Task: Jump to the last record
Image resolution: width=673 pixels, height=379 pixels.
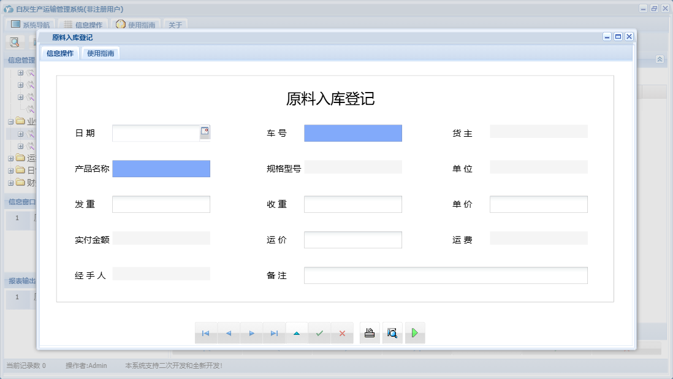Action: pyautogui.click(x=274, y=333)
